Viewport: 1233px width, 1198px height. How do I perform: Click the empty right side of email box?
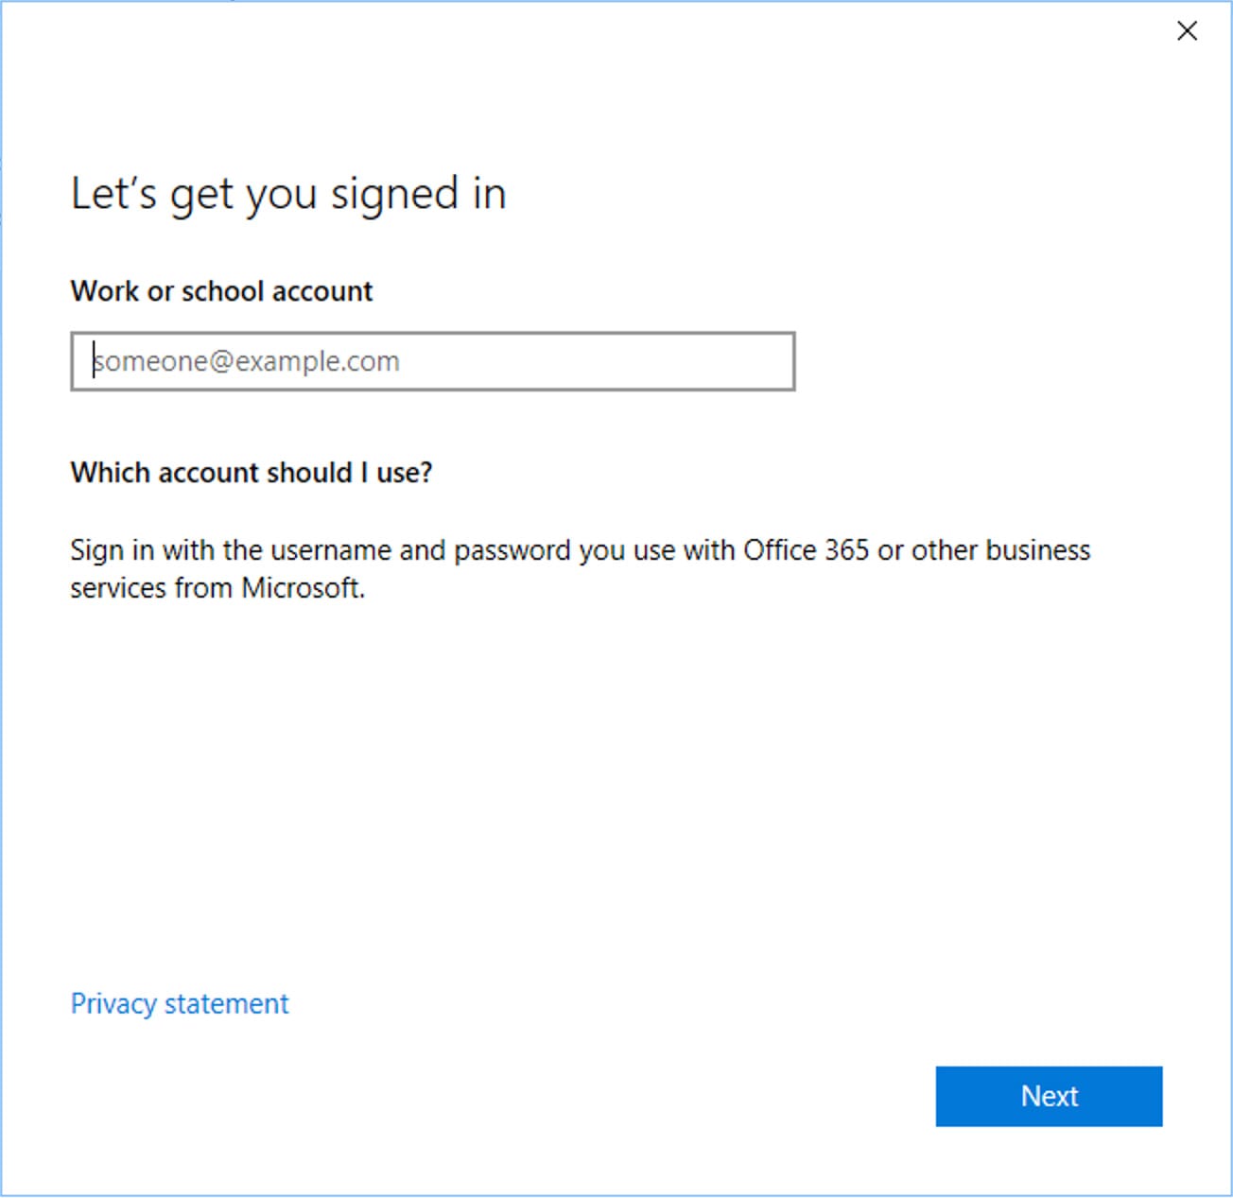[x=643, y=361]
